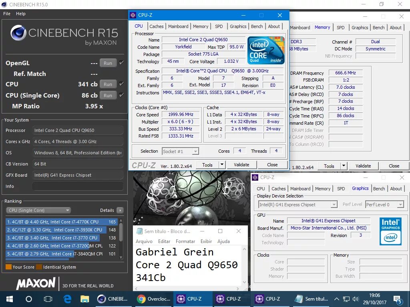Open Cinebench File menu
Image resolution: width=410 pixels, height=307 pixels.
7,14
